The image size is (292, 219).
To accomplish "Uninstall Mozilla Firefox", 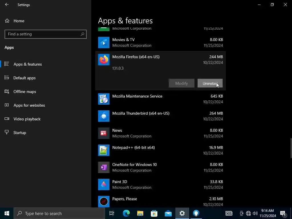I will pyautogui.click(x=210, y=83).
